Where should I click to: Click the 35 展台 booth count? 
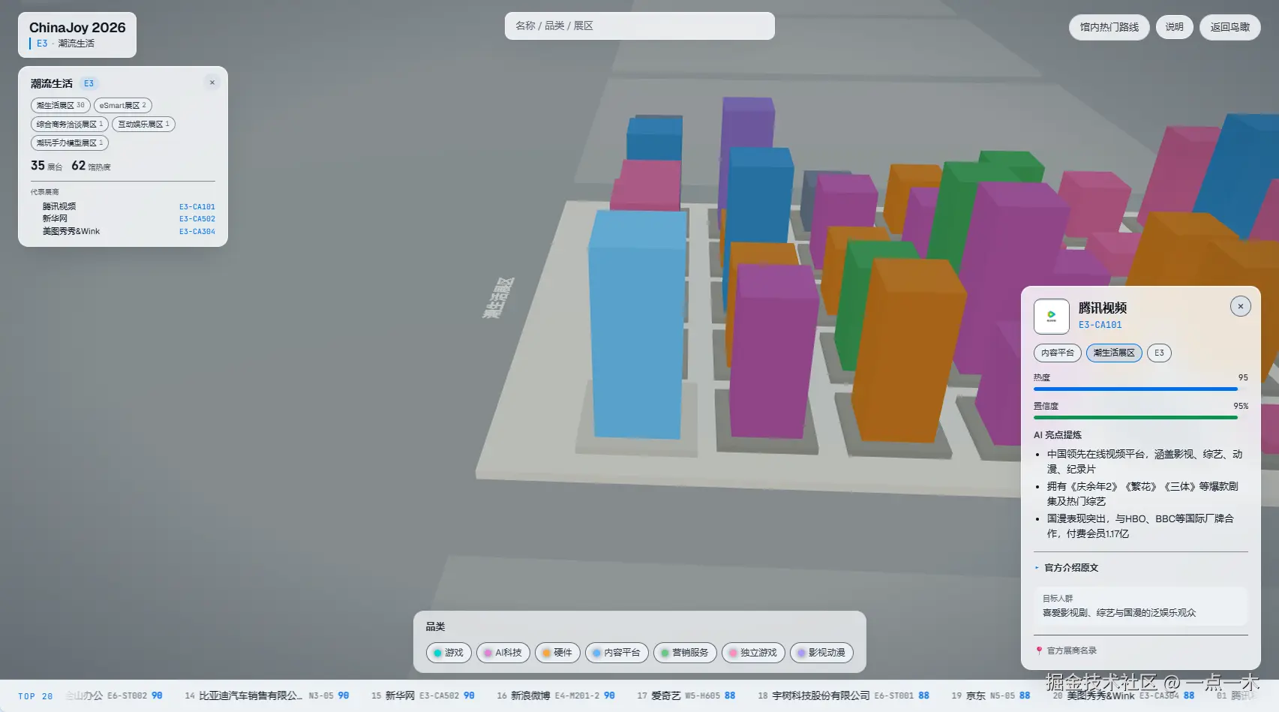[47, 166]
